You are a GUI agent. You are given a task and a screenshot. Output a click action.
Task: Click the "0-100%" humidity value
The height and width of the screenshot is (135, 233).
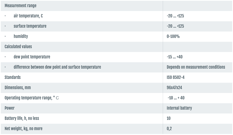tap(173, 36)
